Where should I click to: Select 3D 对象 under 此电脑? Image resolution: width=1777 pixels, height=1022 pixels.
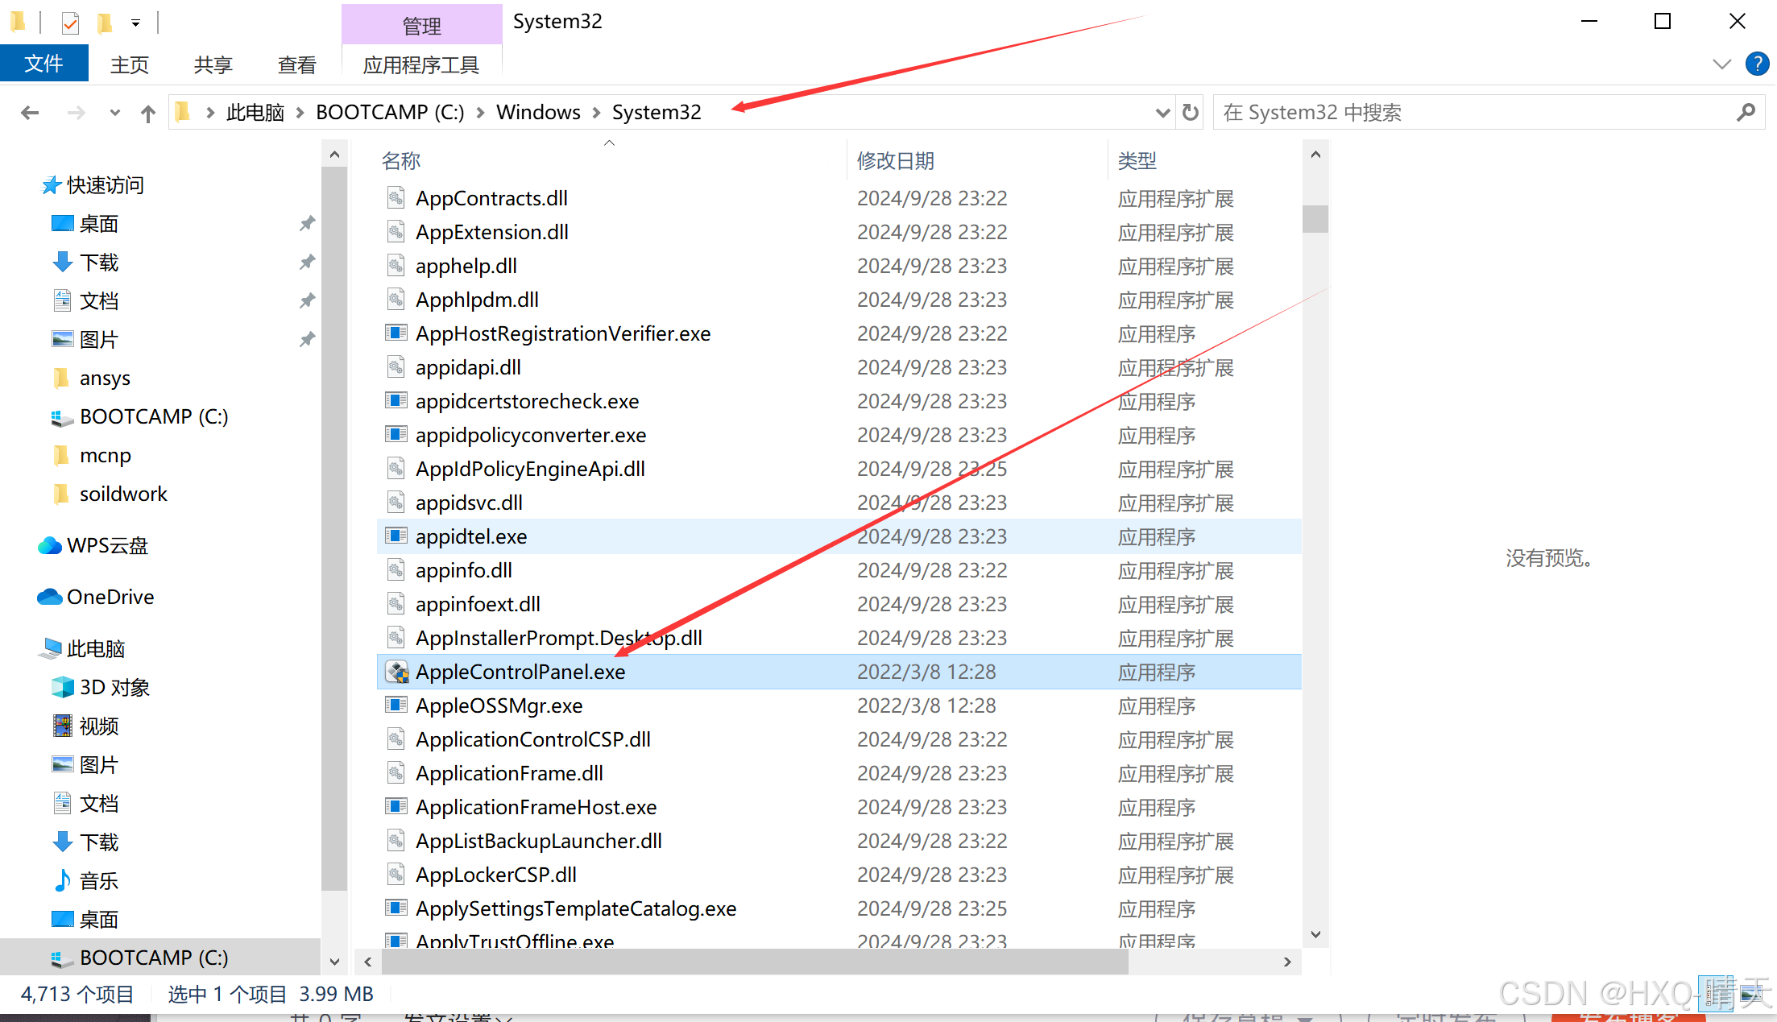(114, 687)
